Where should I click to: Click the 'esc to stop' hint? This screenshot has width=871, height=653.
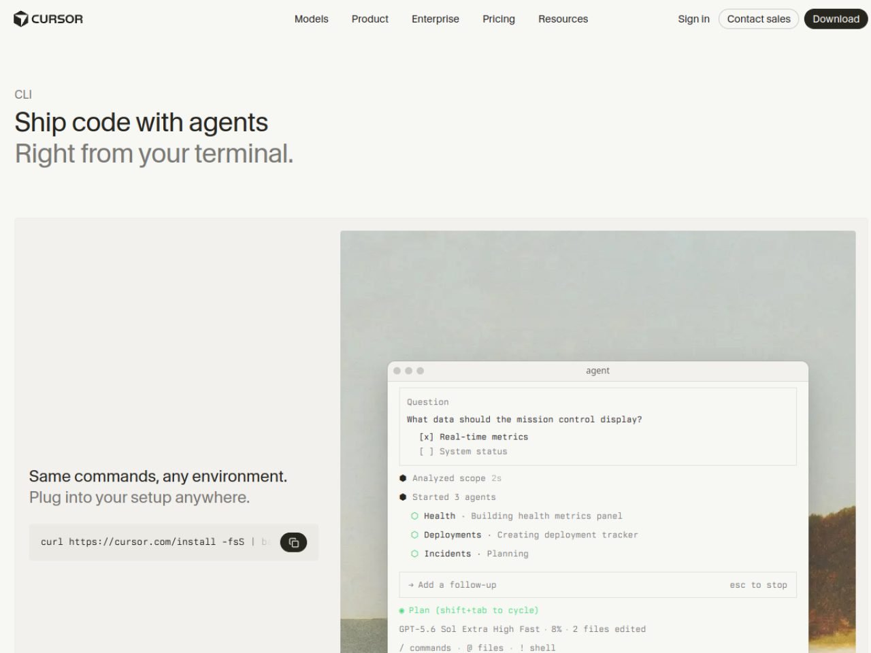point(758,585)
